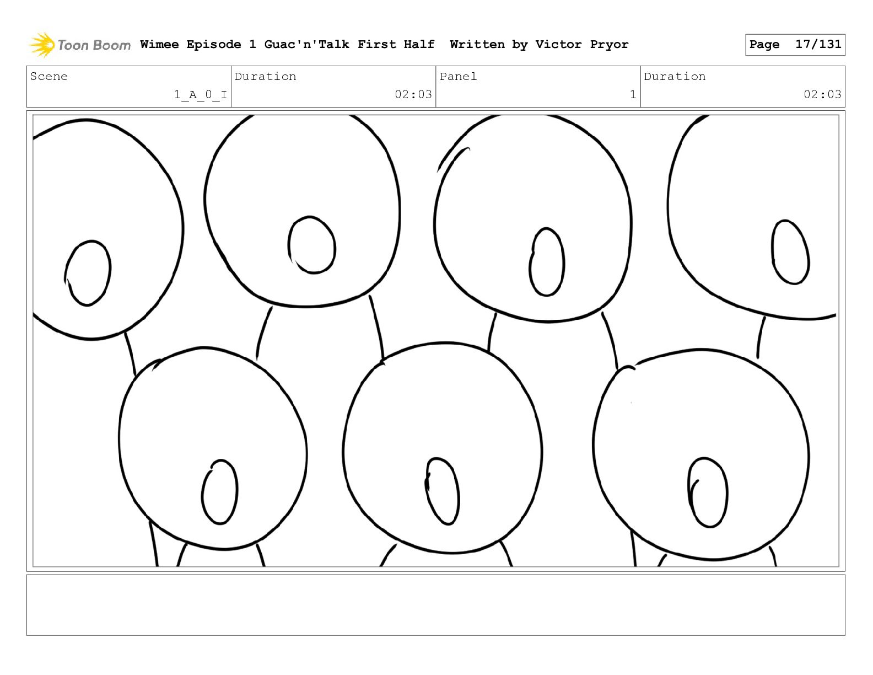This screenshot has height=675, width=873.
Task: Click the storyboard panel drawing
Action: point(435,341)
